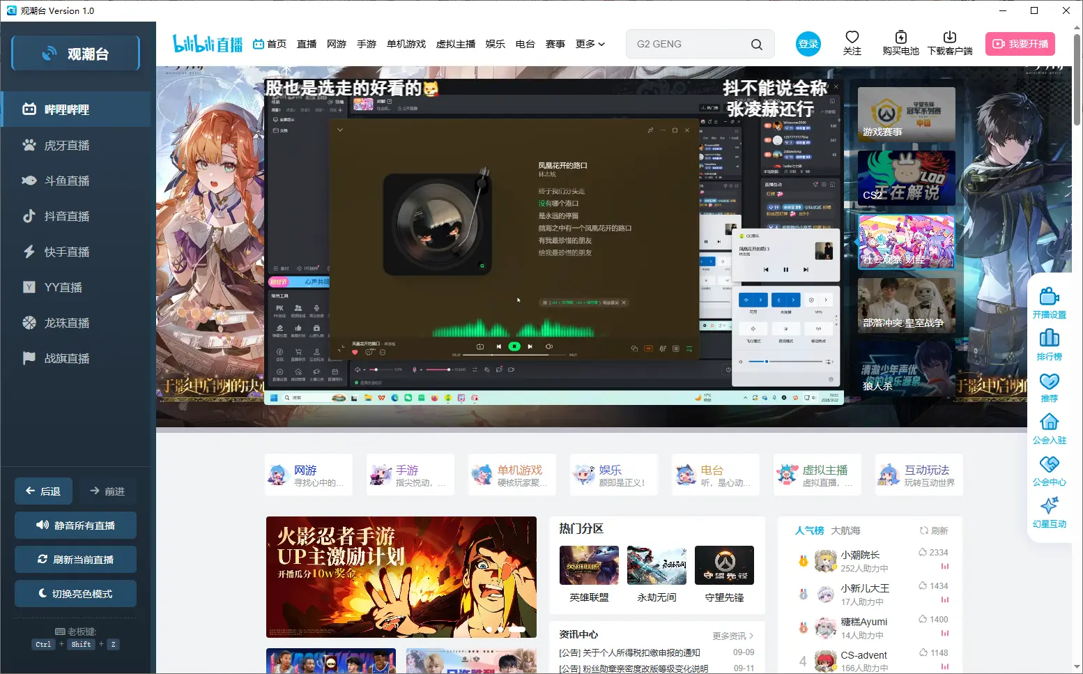Image resolution: width=1083 pixels, height=674 pixels.
Task: Switch to 快手直播 in the sidebar
Action: [x=66, y=252]
